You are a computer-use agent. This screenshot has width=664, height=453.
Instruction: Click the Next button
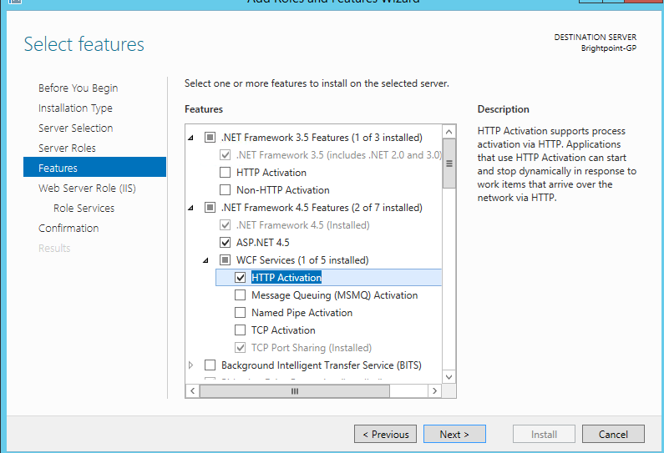tap(454, 434)
